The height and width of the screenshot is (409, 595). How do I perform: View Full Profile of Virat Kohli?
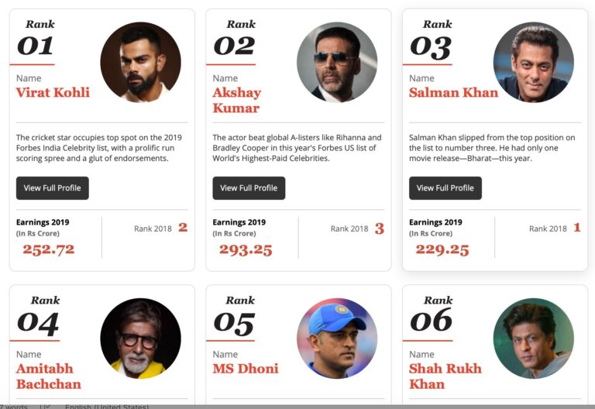53,188
